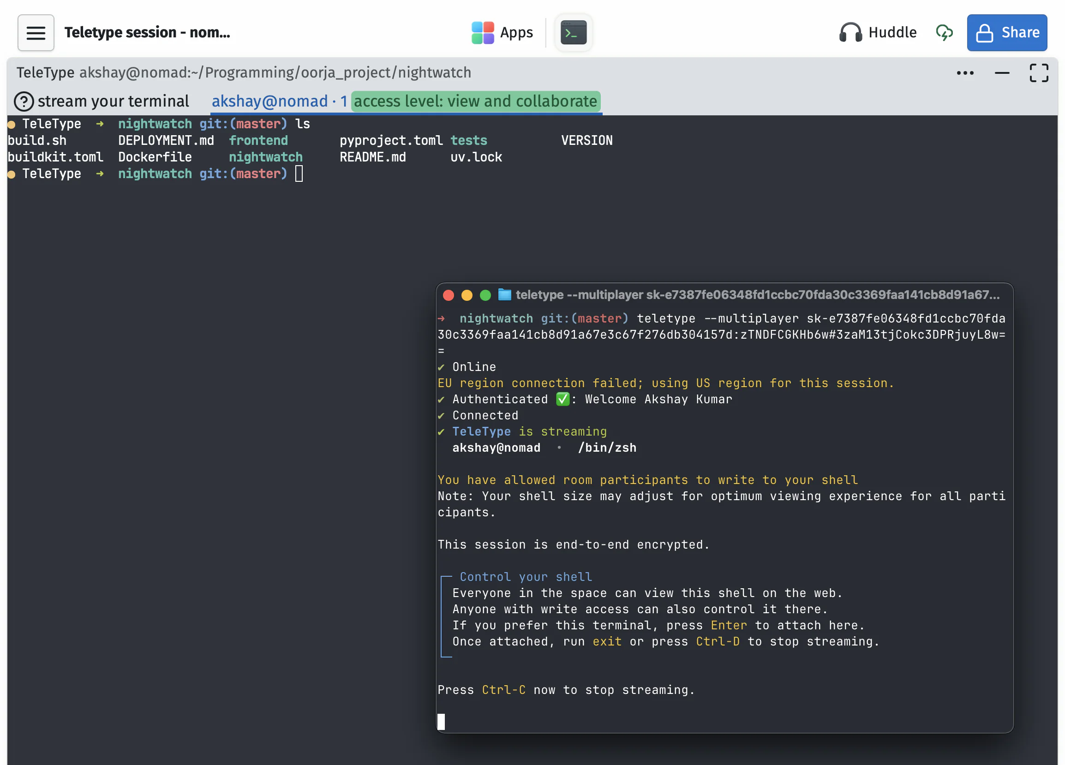Click the 'nightwatch' directory in second ls row
Viewport: 1065px width, 765px height.
pyautogui.click(x=265, y=157)
